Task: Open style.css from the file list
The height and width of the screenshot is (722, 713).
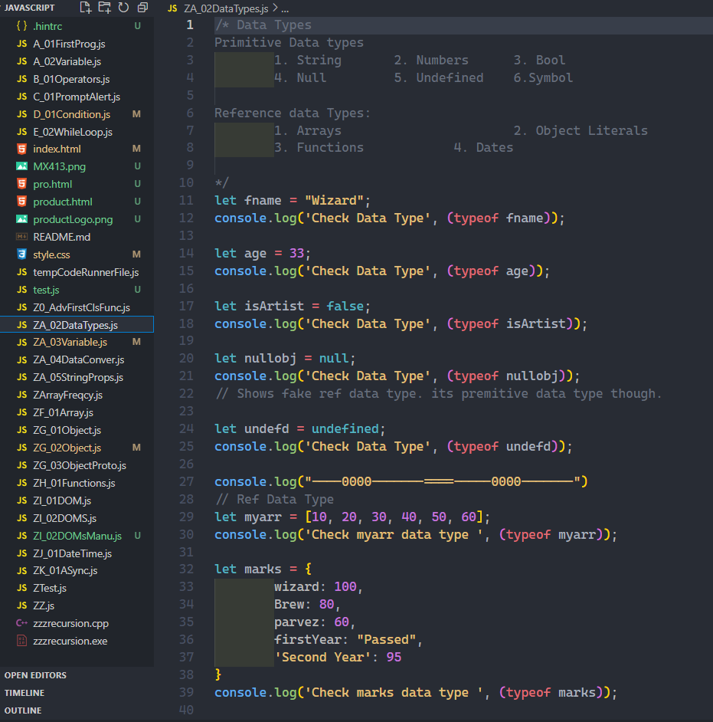Action: [x=51, y=254]
